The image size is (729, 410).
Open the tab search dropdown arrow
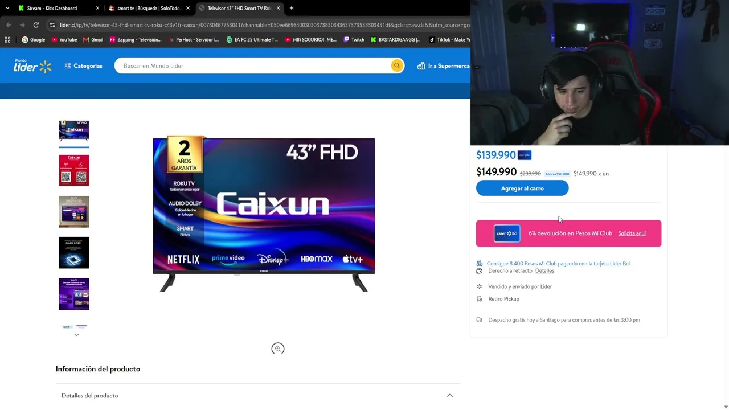tap(7, 9)
